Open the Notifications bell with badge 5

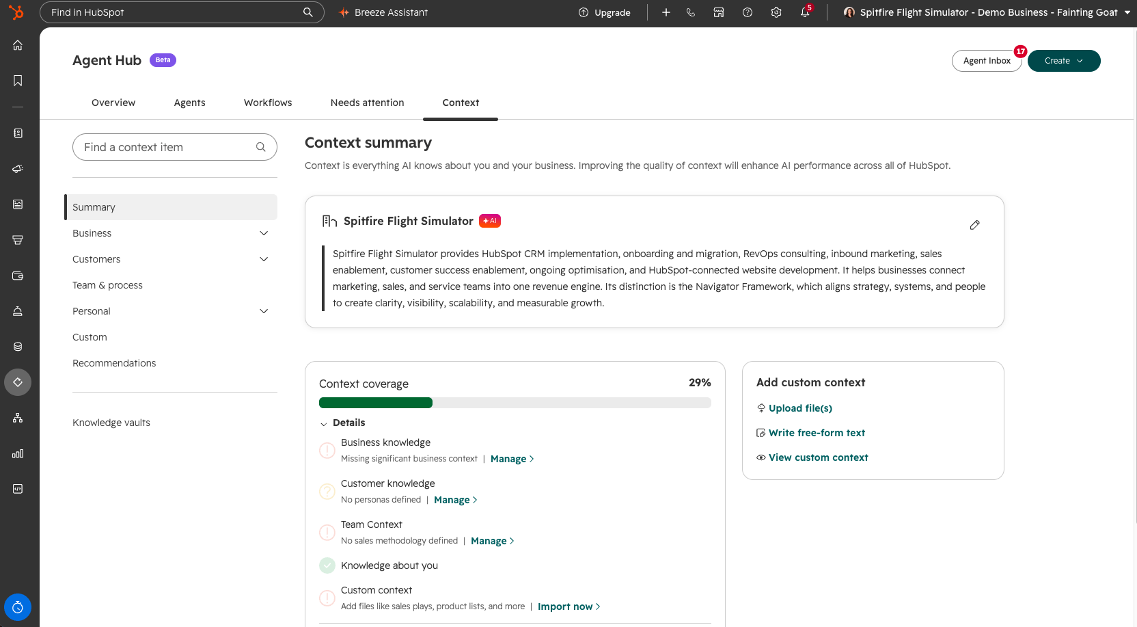(x=806, y=12)
